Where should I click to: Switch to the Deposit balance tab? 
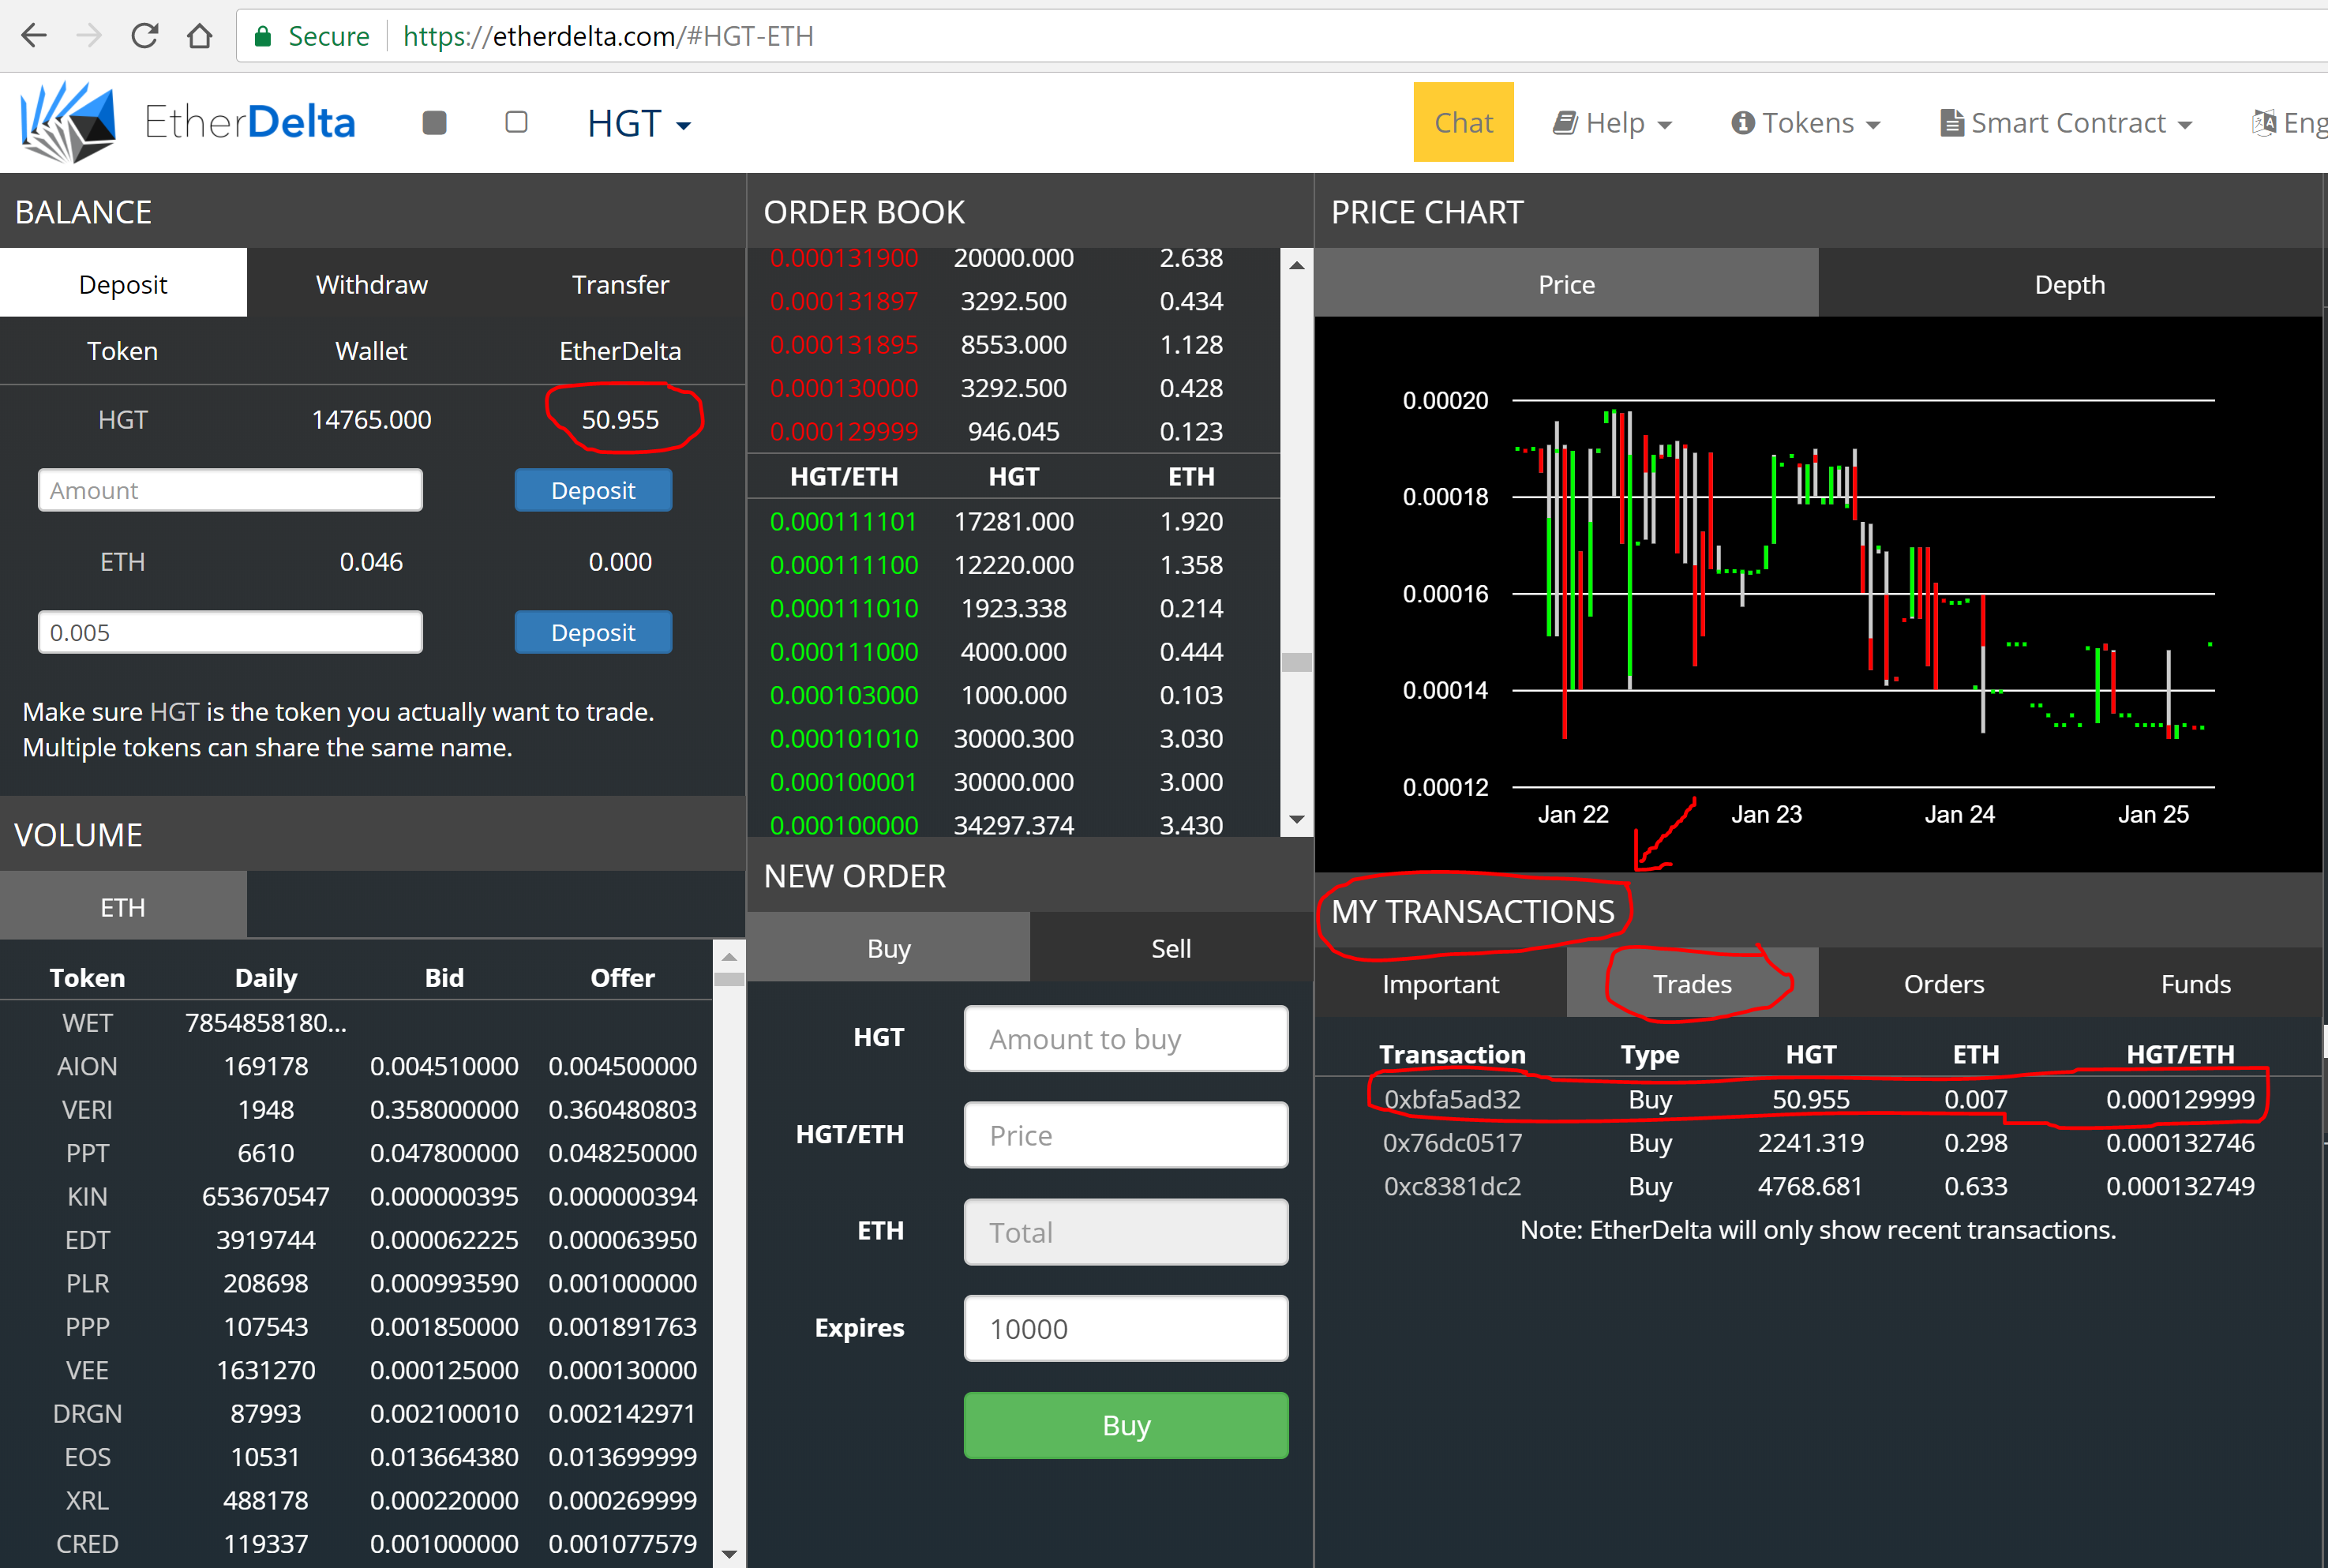point(123,284)
